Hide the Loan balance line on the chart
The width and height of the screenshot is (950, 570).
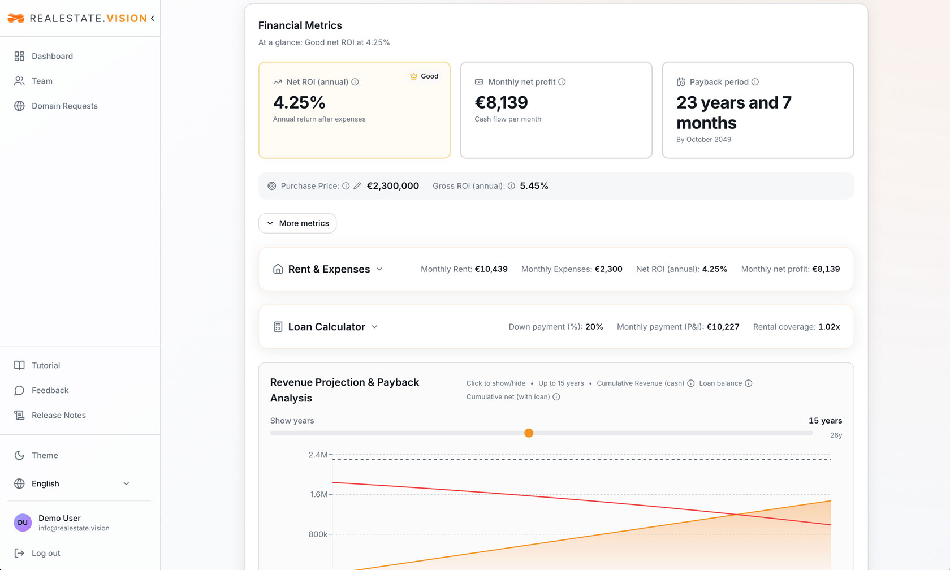(x=721, y=383)
